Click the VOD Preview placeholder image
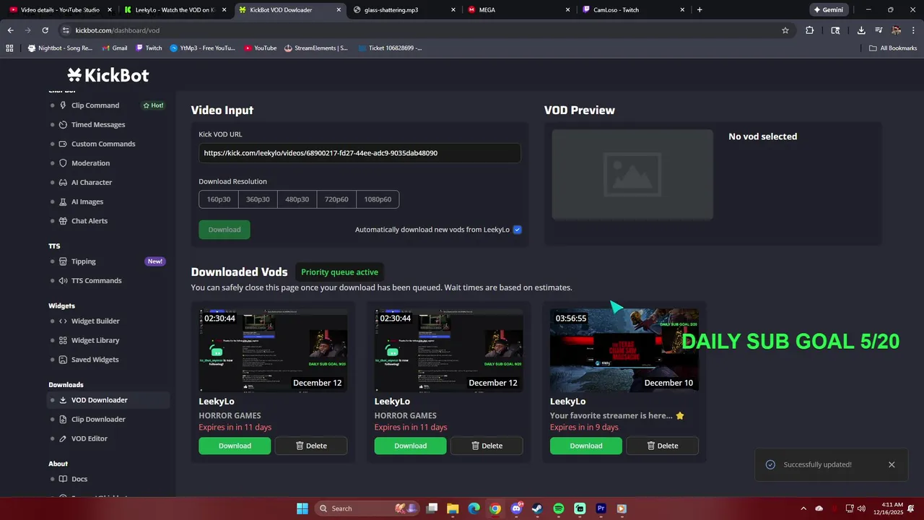This screenshot has width=924, height=520. (x=632, y=175)
